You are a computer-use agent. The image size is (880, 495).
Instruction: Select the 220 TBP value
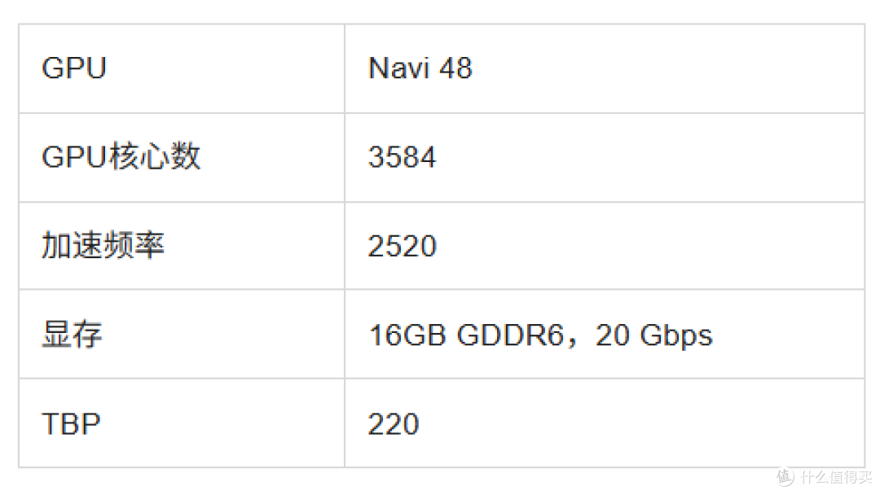coord(394,424)
